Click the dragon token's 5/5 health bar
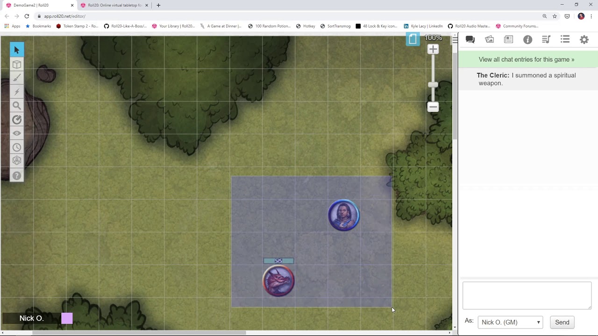Screen dimensions: 598x336 (278, 261)
